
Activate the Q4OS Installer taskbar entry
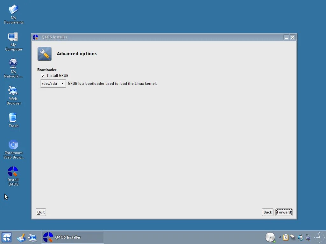(72, 237)
